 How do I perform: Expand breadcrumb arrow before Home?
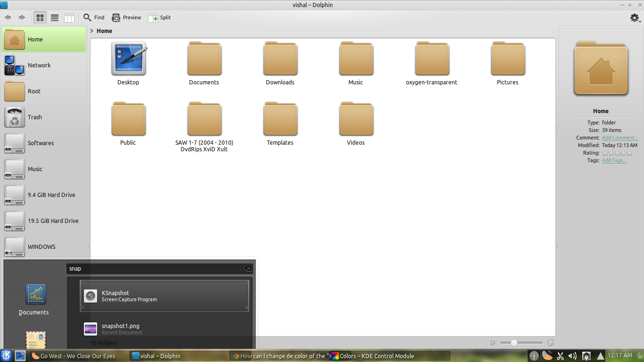(91, 31)
